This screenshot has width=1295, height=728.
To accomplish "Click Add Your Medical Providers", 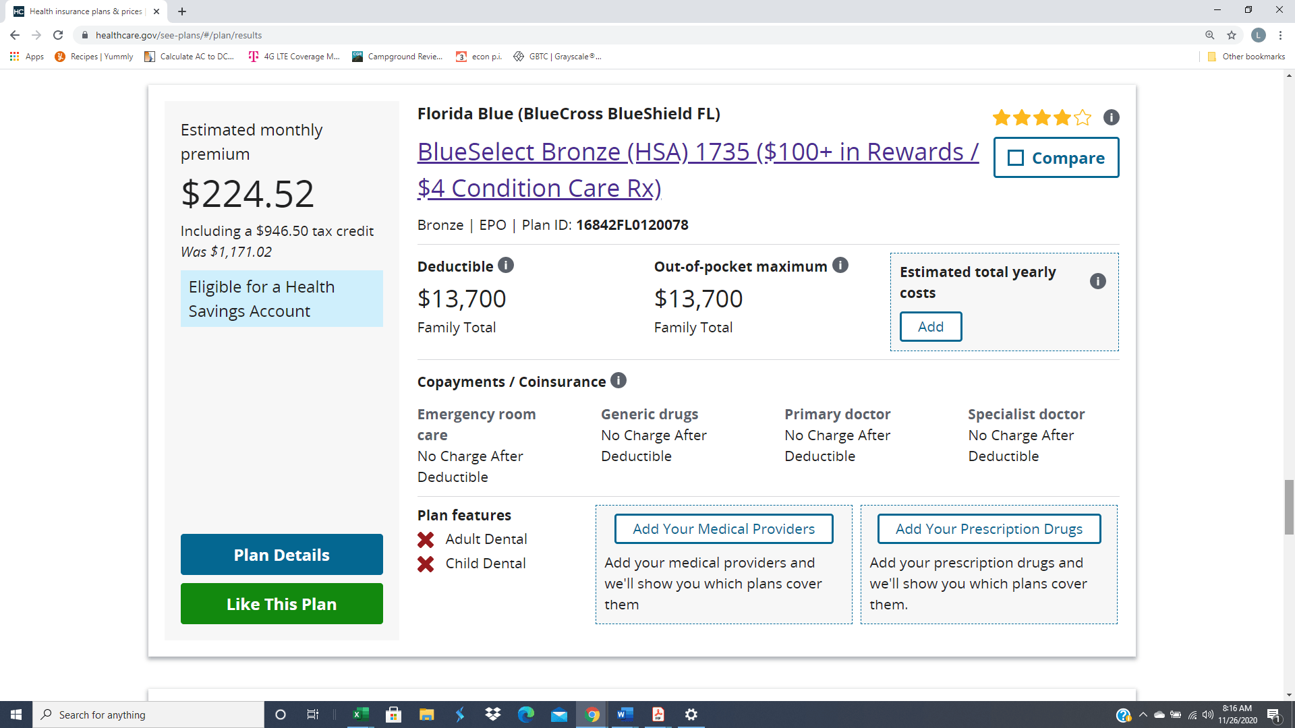I will (724, 529).
